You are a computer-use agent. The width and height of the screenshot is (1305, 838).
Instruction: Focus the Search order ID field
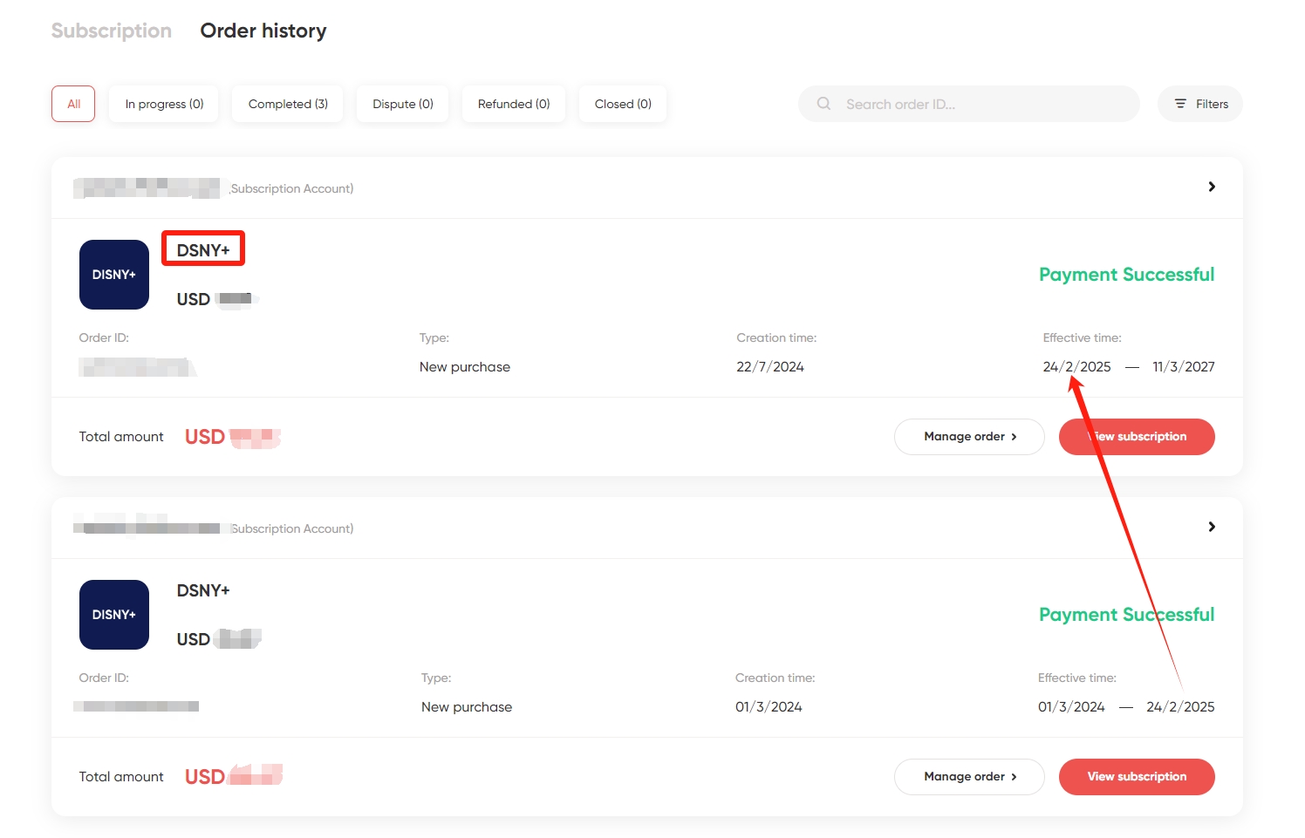[x=969, y=104]
